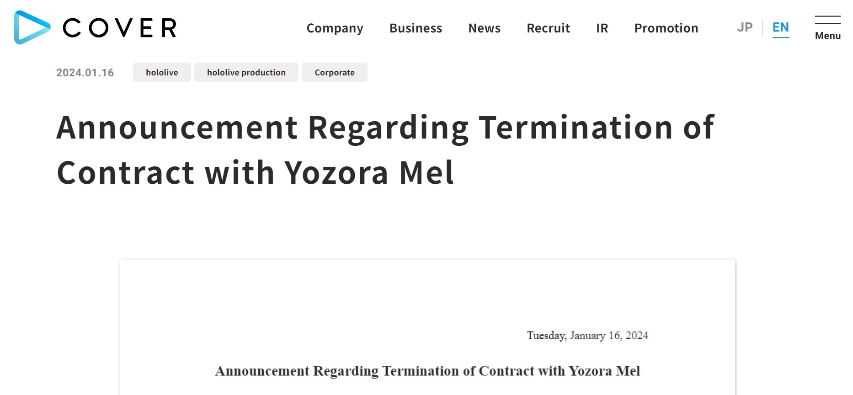Click the hamburger lines icon
This screenshot has width=853, height=395.
827,20
